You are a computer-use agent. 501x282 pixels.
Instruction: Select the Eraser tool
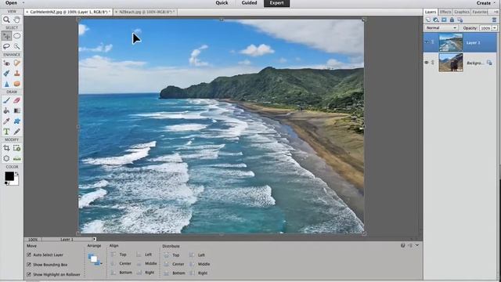point(17,100)
